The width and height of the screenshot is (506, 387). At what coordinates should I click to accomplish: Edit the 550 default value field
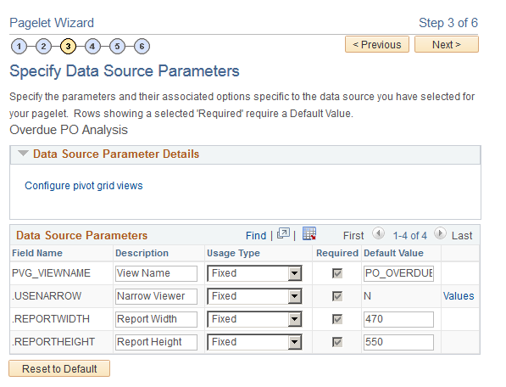click(x=398, y=342)
